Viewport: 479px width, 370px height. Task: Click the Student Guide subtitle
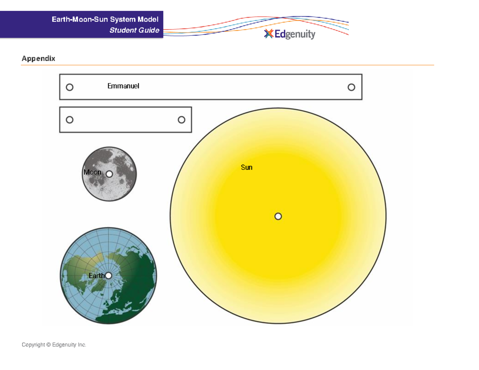point(135,30)
